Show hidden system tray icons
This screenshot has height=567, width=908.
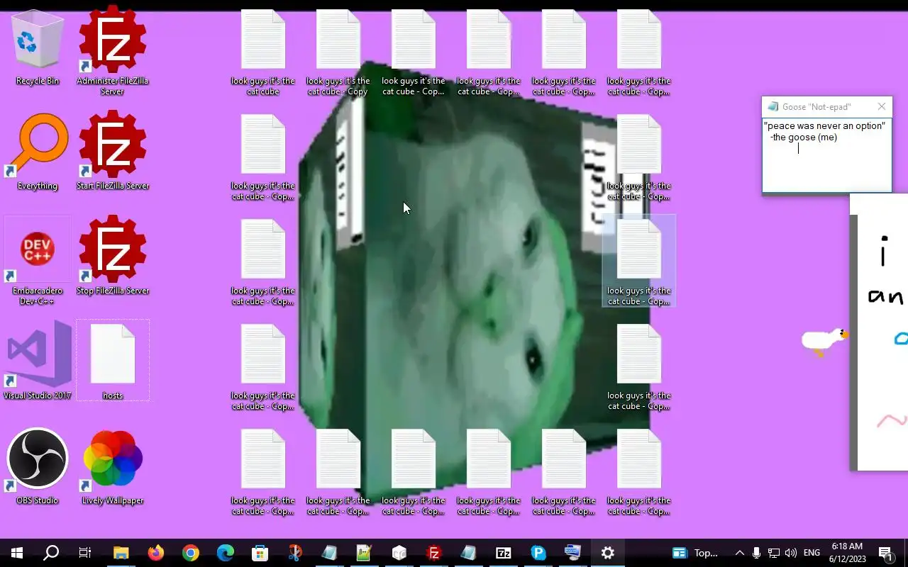(x=739, y=553)
